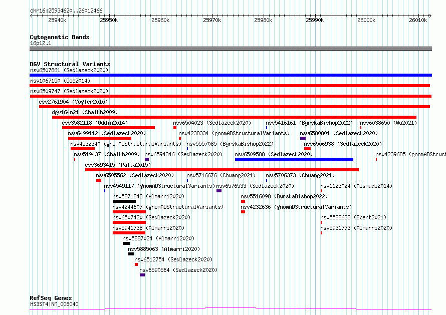Select nsv6506938 (Sedlazeck2020) label
Image resolution: width=446 pixels, height=315 pixels.
click(x=343, y=144)
